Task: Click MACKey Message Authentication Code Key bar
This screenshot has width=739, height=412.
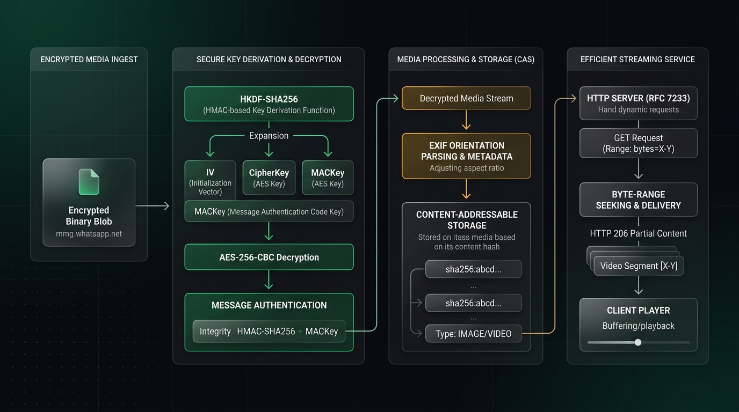Action: click(x=269, y=211)
